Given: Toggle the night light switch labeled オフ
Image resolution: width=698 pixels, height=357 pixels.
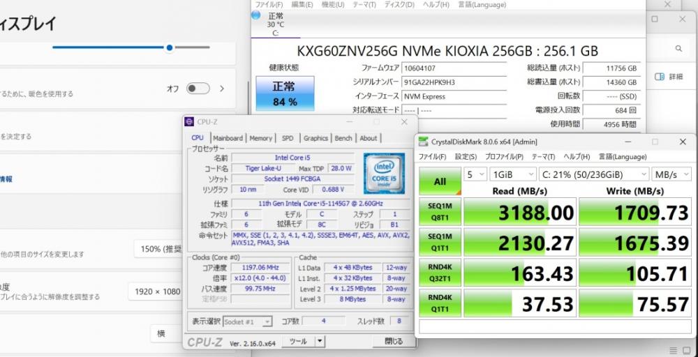Looking at the screenshot, I should click(198, 89).
